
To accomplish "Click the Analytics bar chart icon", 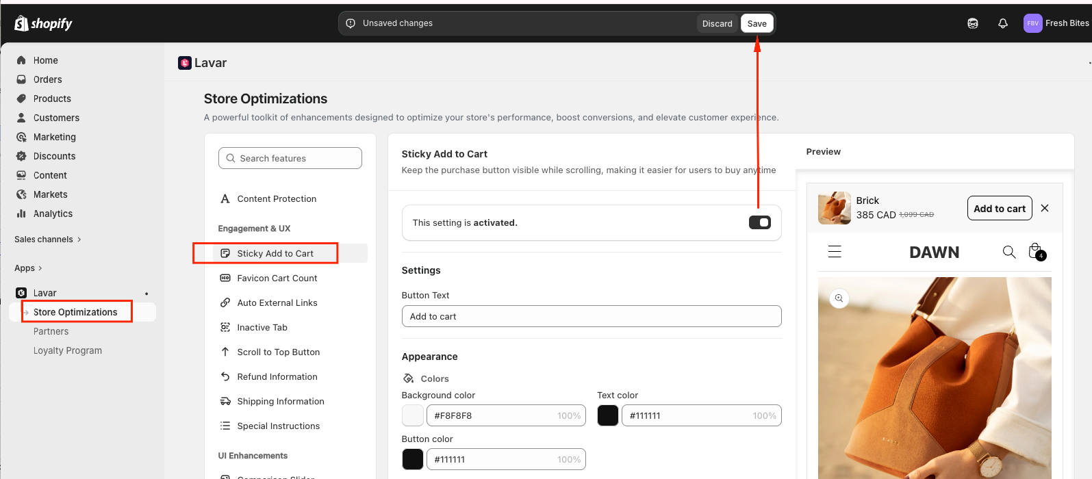I will [21, 213].
